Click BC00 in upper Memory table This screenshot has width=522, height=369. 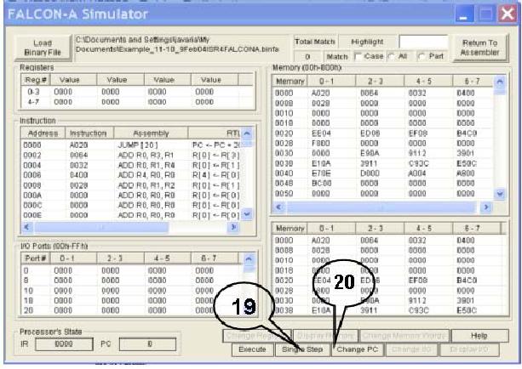tap(321, 183)
